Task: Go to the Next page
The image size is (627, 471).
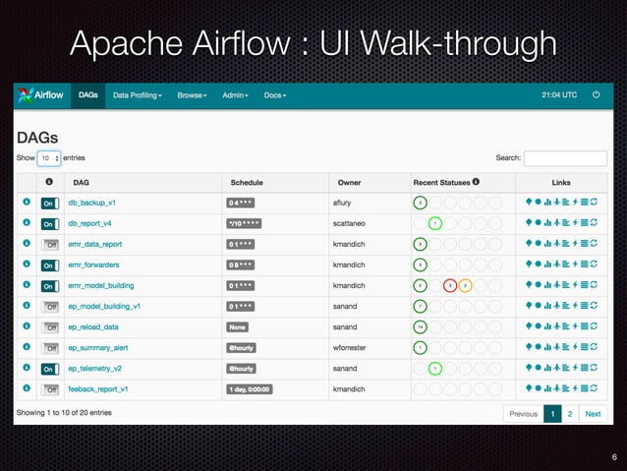Action: pos(593,414)
